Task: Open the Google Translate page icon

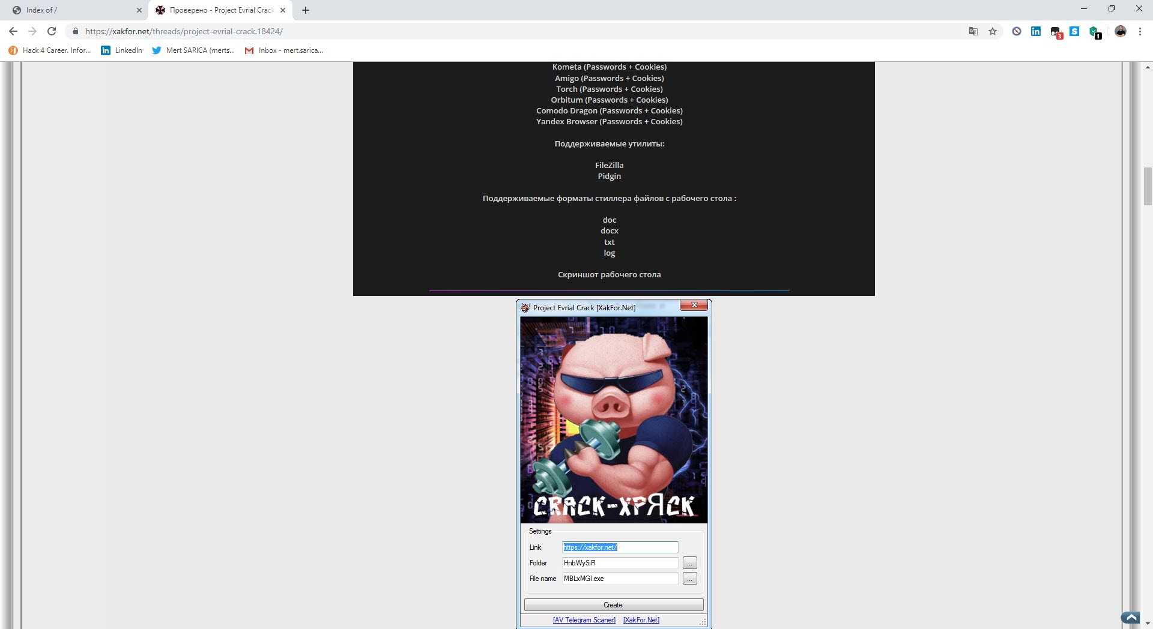Action: point(973,31)
